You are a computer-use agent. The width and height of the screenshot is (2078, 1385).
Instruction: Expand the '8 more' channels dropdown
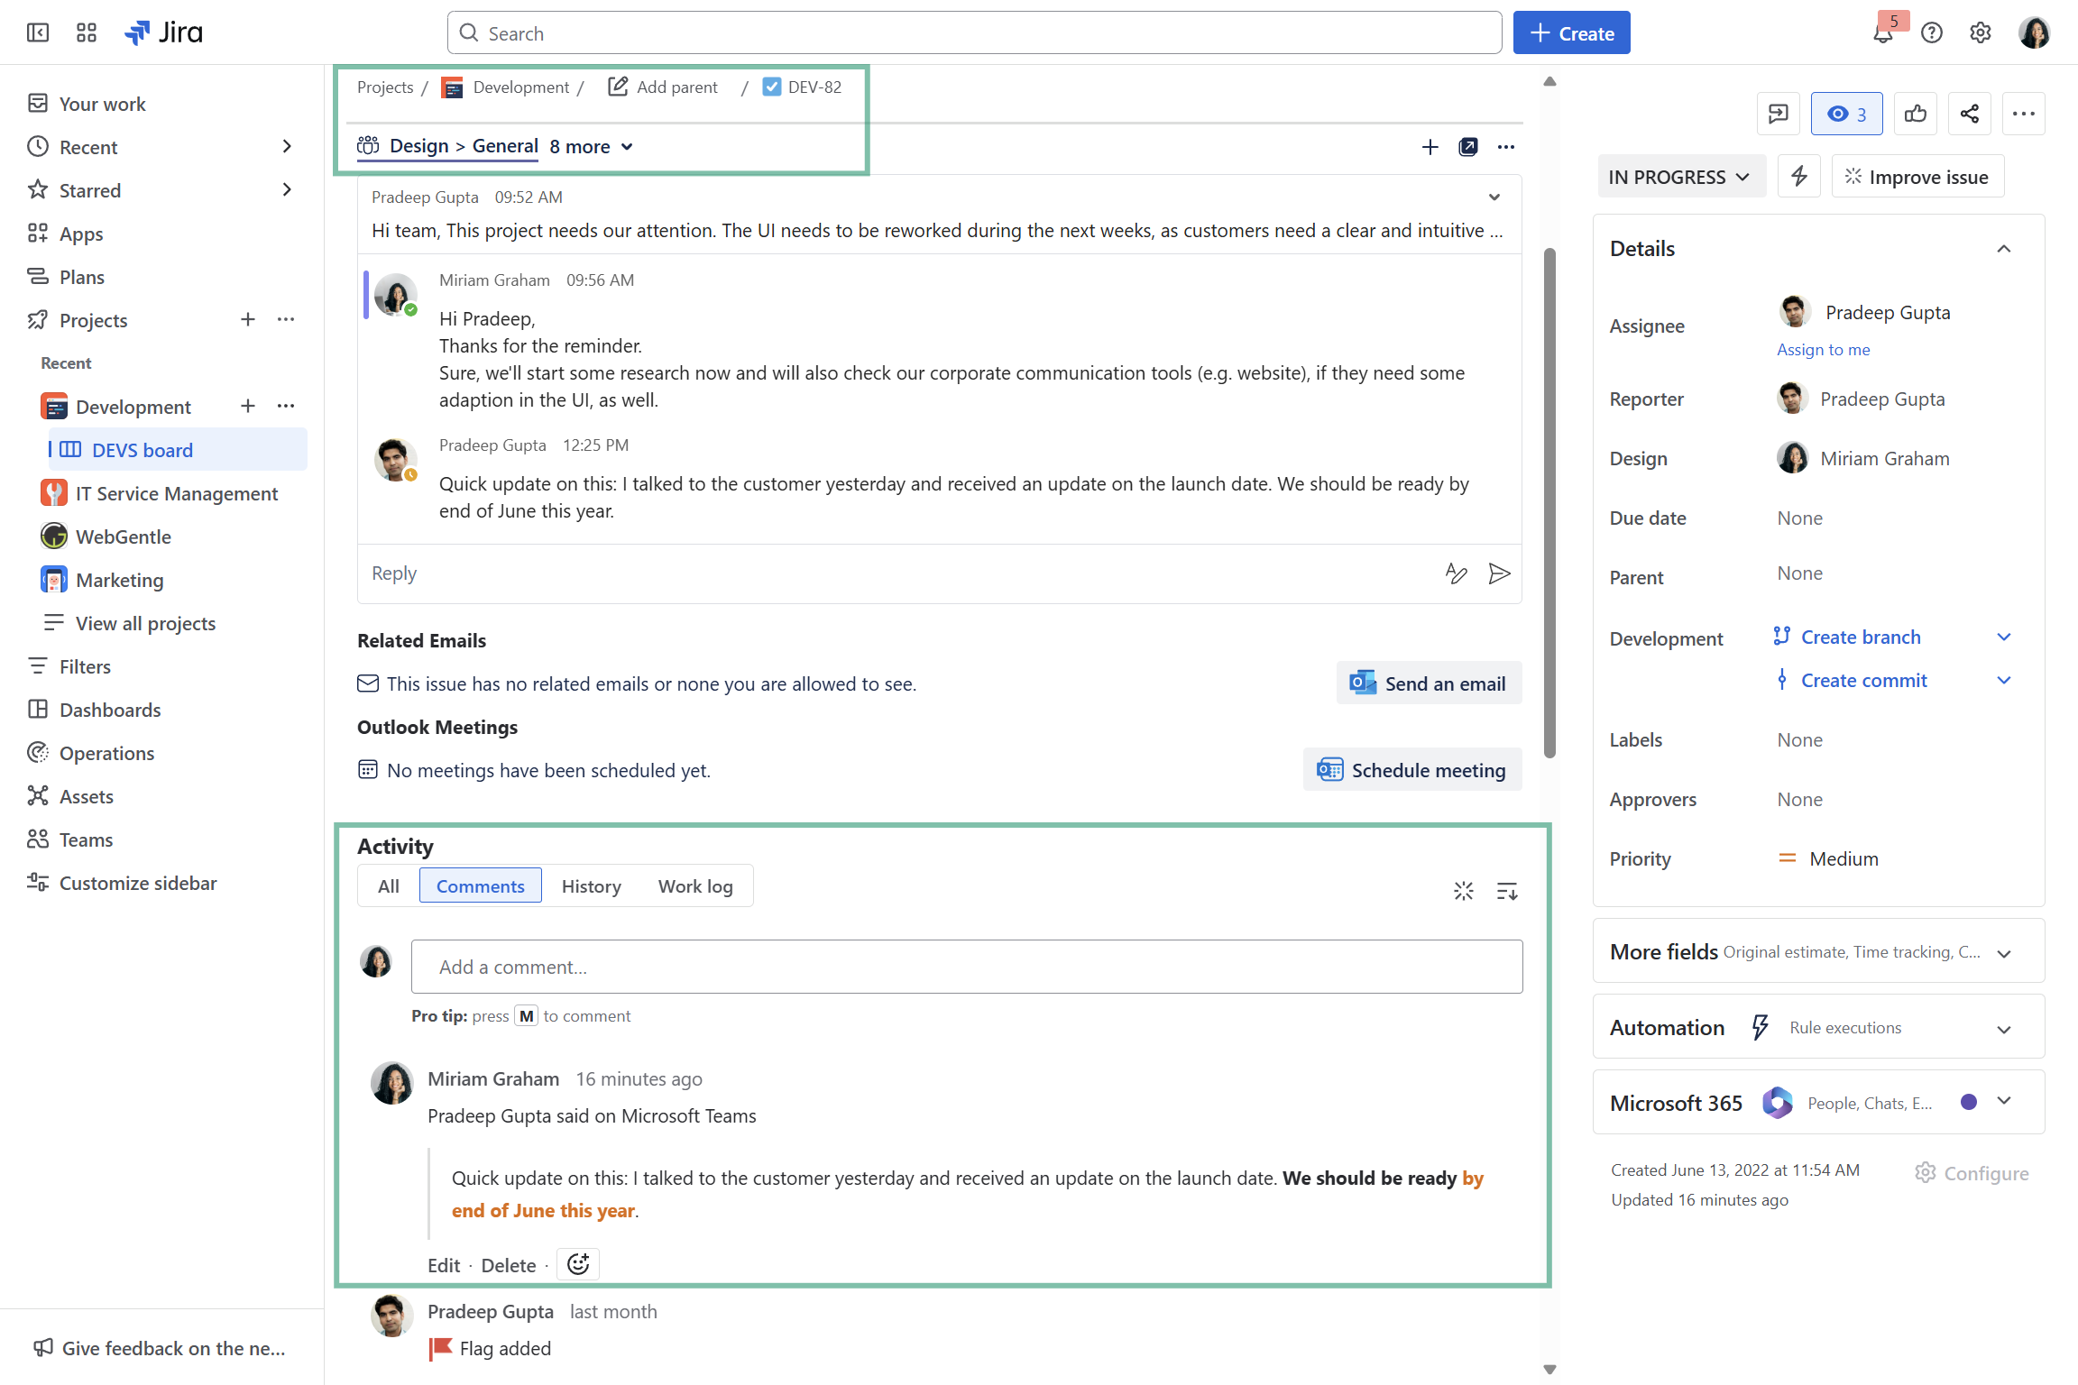tap(592, 146)
